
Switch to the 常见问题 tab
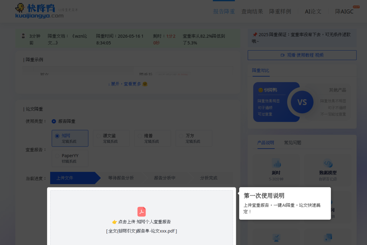tap(293, 143)
